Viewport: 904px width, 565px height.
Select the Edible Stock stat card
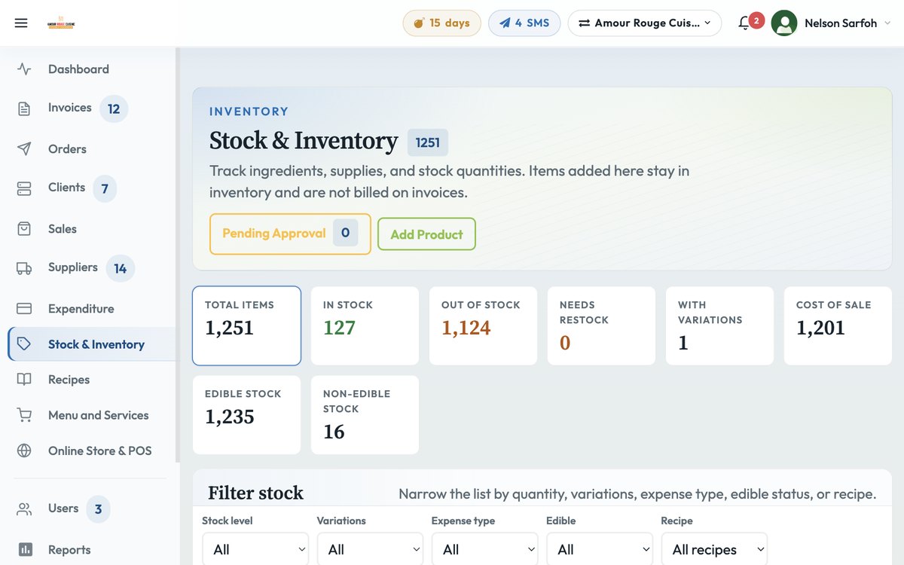click(x=246, y=415)
